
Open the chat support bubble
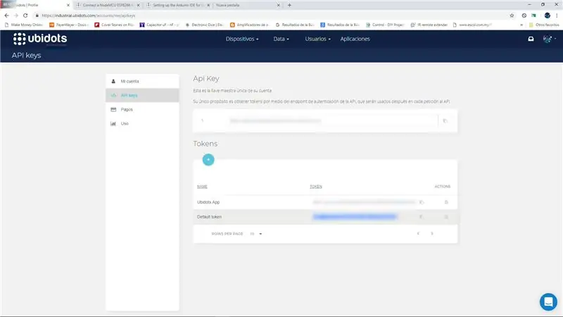(548, 302)
